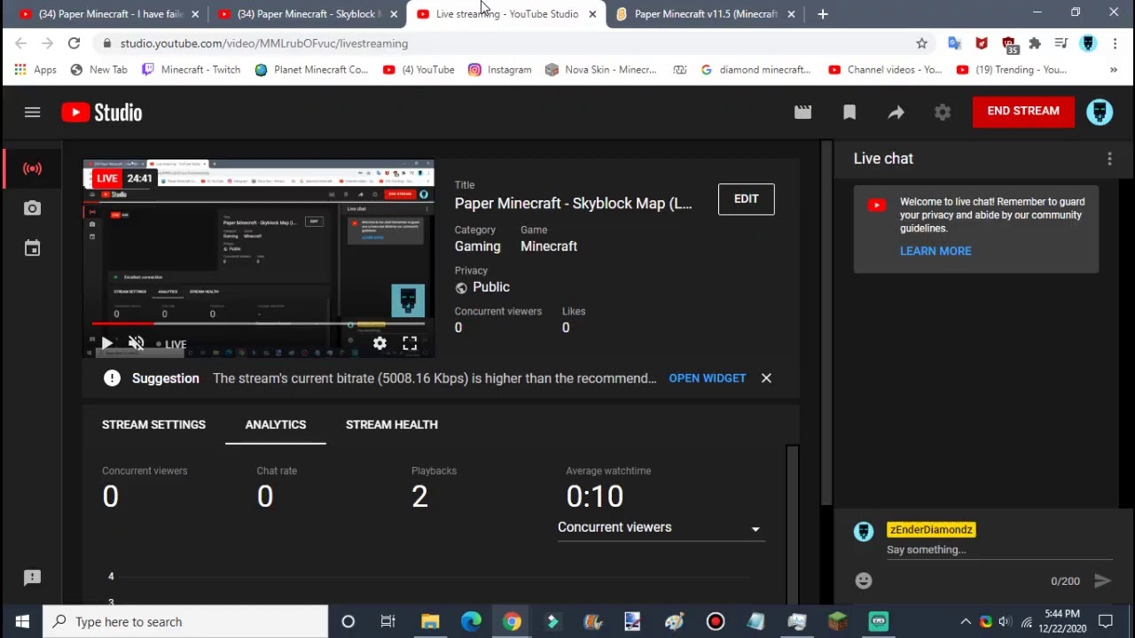The image size is (1135, 638).
Task: Open a new browser tab
Action: [x=823, y=14]
